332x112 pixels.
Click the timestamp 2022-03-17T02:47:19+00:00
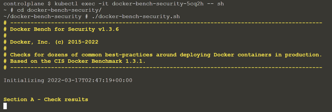click(90, 80)
